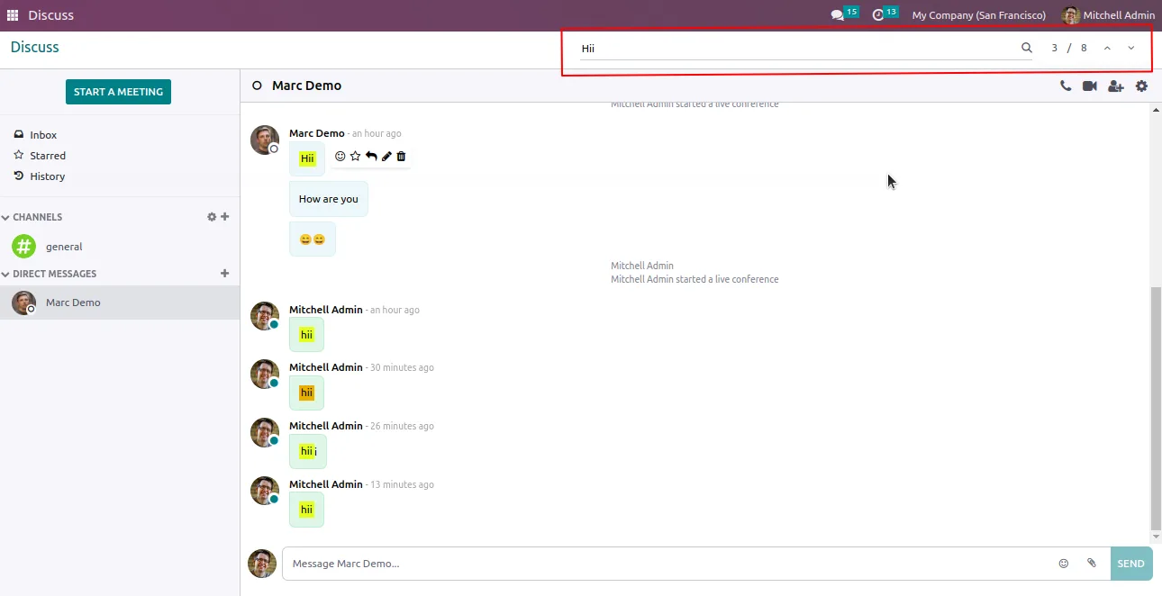Open activities clock icon with badge 13
This screenshot has width=1162, height=596.
[x=885, y=14]
